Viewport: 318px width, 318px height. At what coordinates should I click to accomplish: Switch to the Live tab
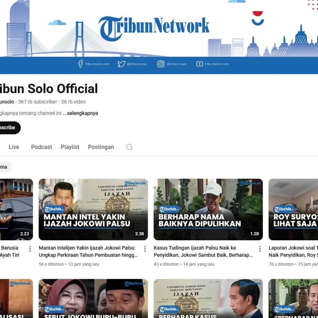tap(14, 147)
